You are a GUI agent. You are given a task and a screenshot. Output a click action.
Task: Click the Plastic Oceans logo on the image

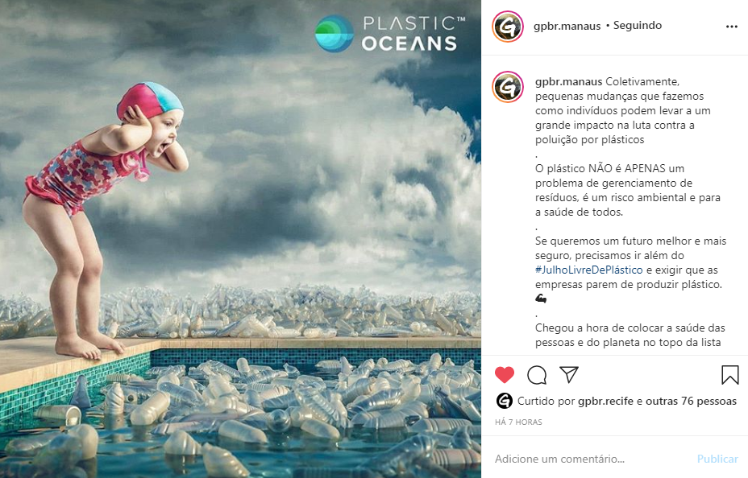(390, 33)
